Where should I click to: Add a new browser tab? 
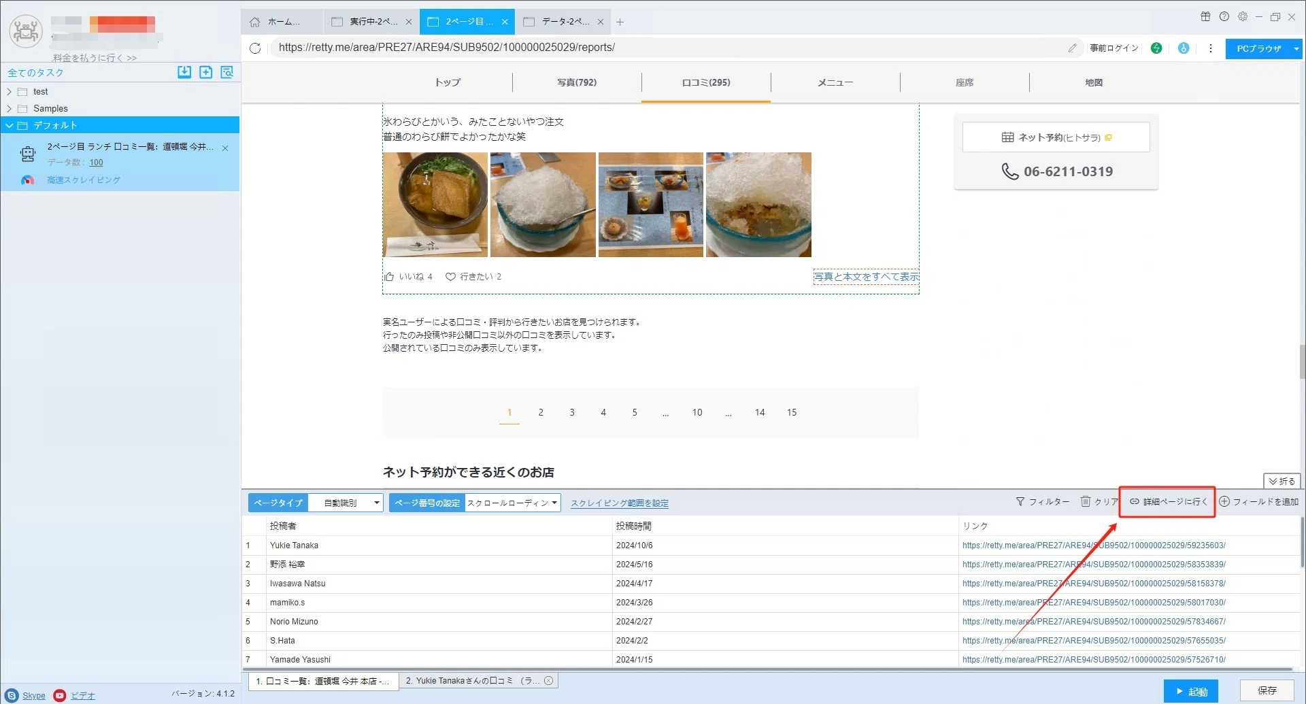pos(620,22)
